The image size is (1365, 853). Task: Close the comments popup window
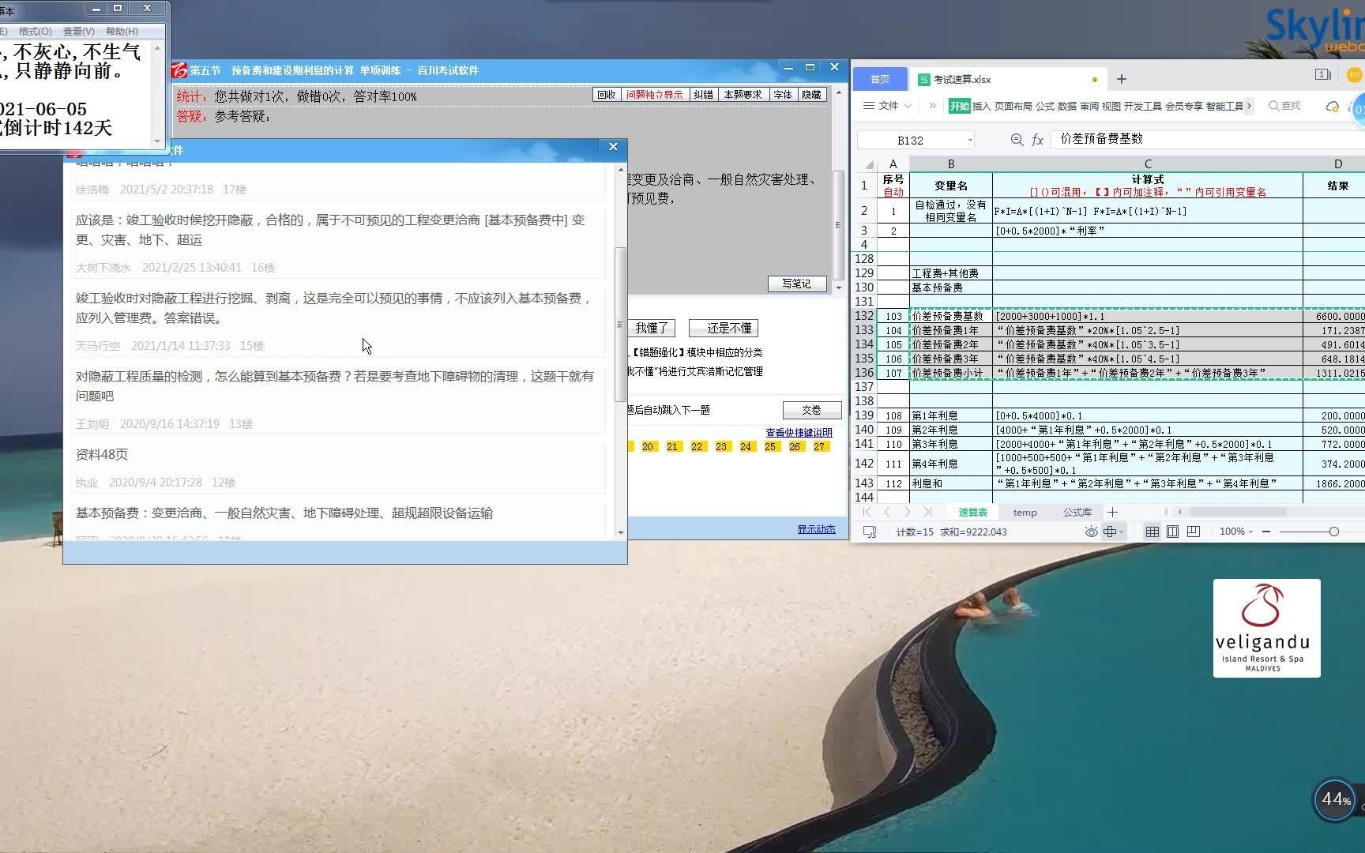point(613,147)
